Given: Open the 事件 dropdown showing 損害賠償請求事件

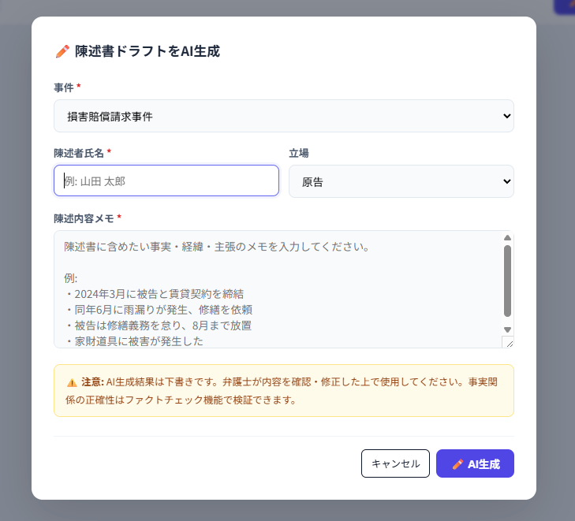Looking at the screenshot, I should (x=276, y=116).
